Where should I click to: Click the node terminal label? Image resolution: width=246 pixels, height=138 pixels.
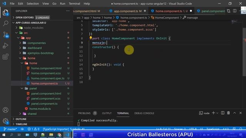[x=206, y=113]
